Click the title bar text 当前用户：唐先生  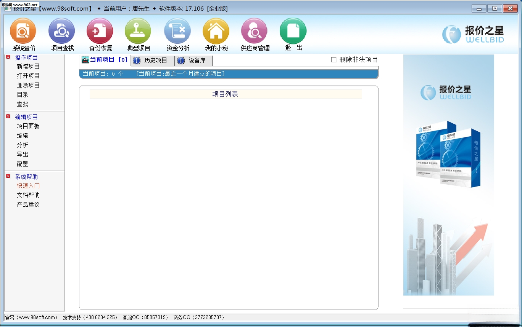tap(127, 8)
